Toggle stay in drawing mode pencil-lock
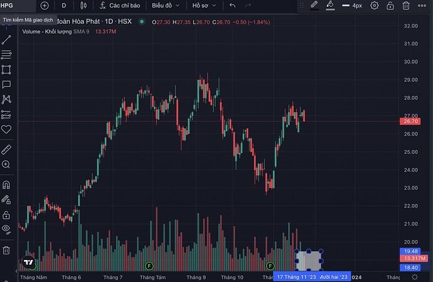 6,200
